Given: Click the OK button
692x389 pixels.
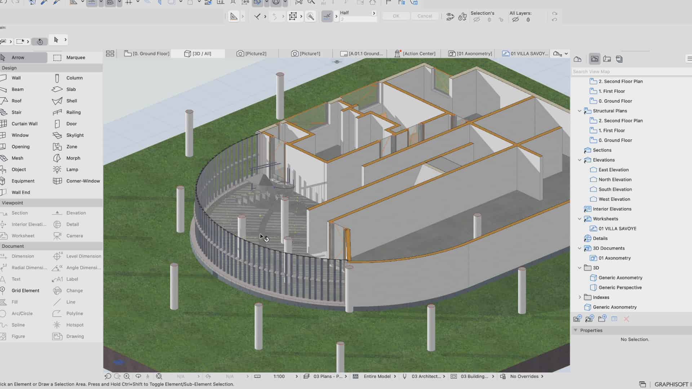Looking at the screenshot, I should [395, 16].
